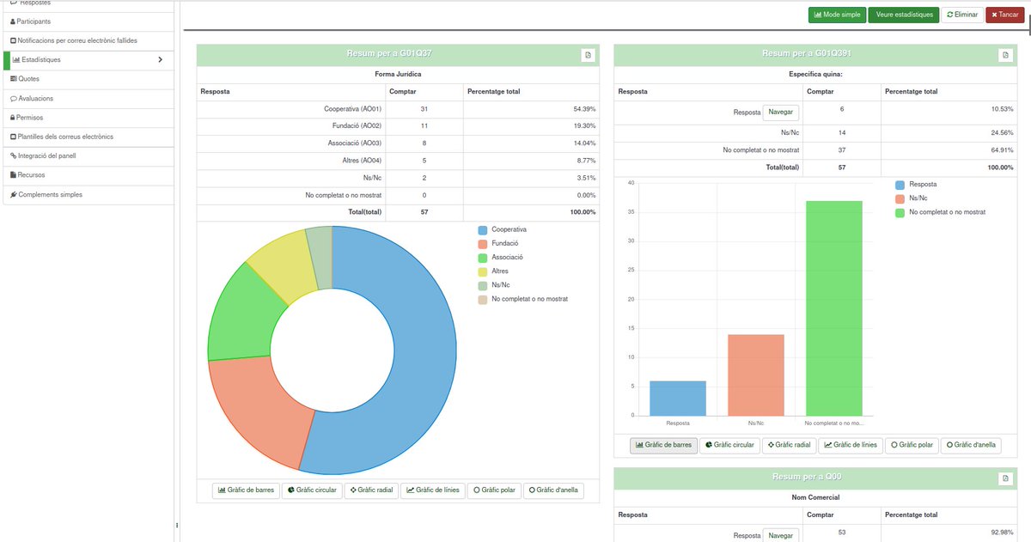
Task: Click the Nom Comercial question title
Action: point(815,497)
